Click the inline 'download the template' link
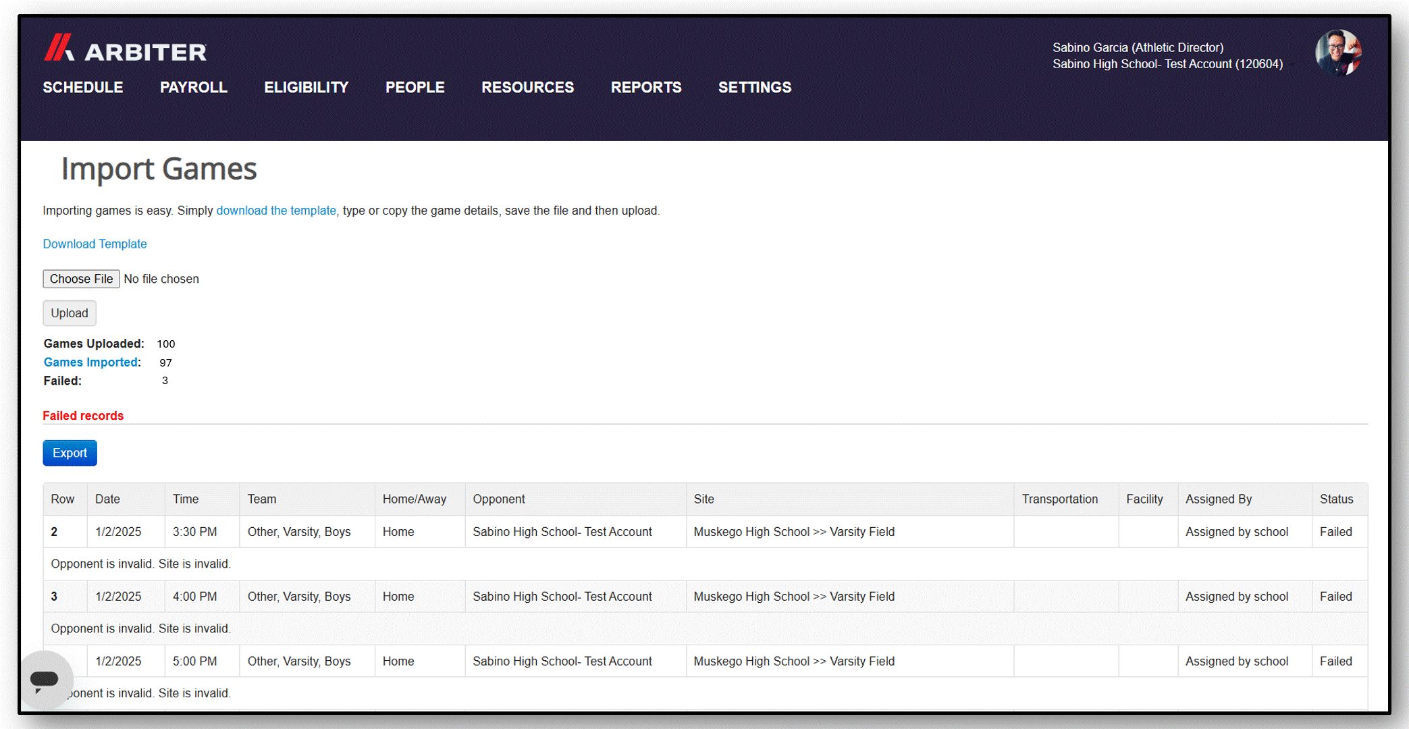The height and width of the screenshot is (729, 1409). pyautogui.click(x=276, y=211)
